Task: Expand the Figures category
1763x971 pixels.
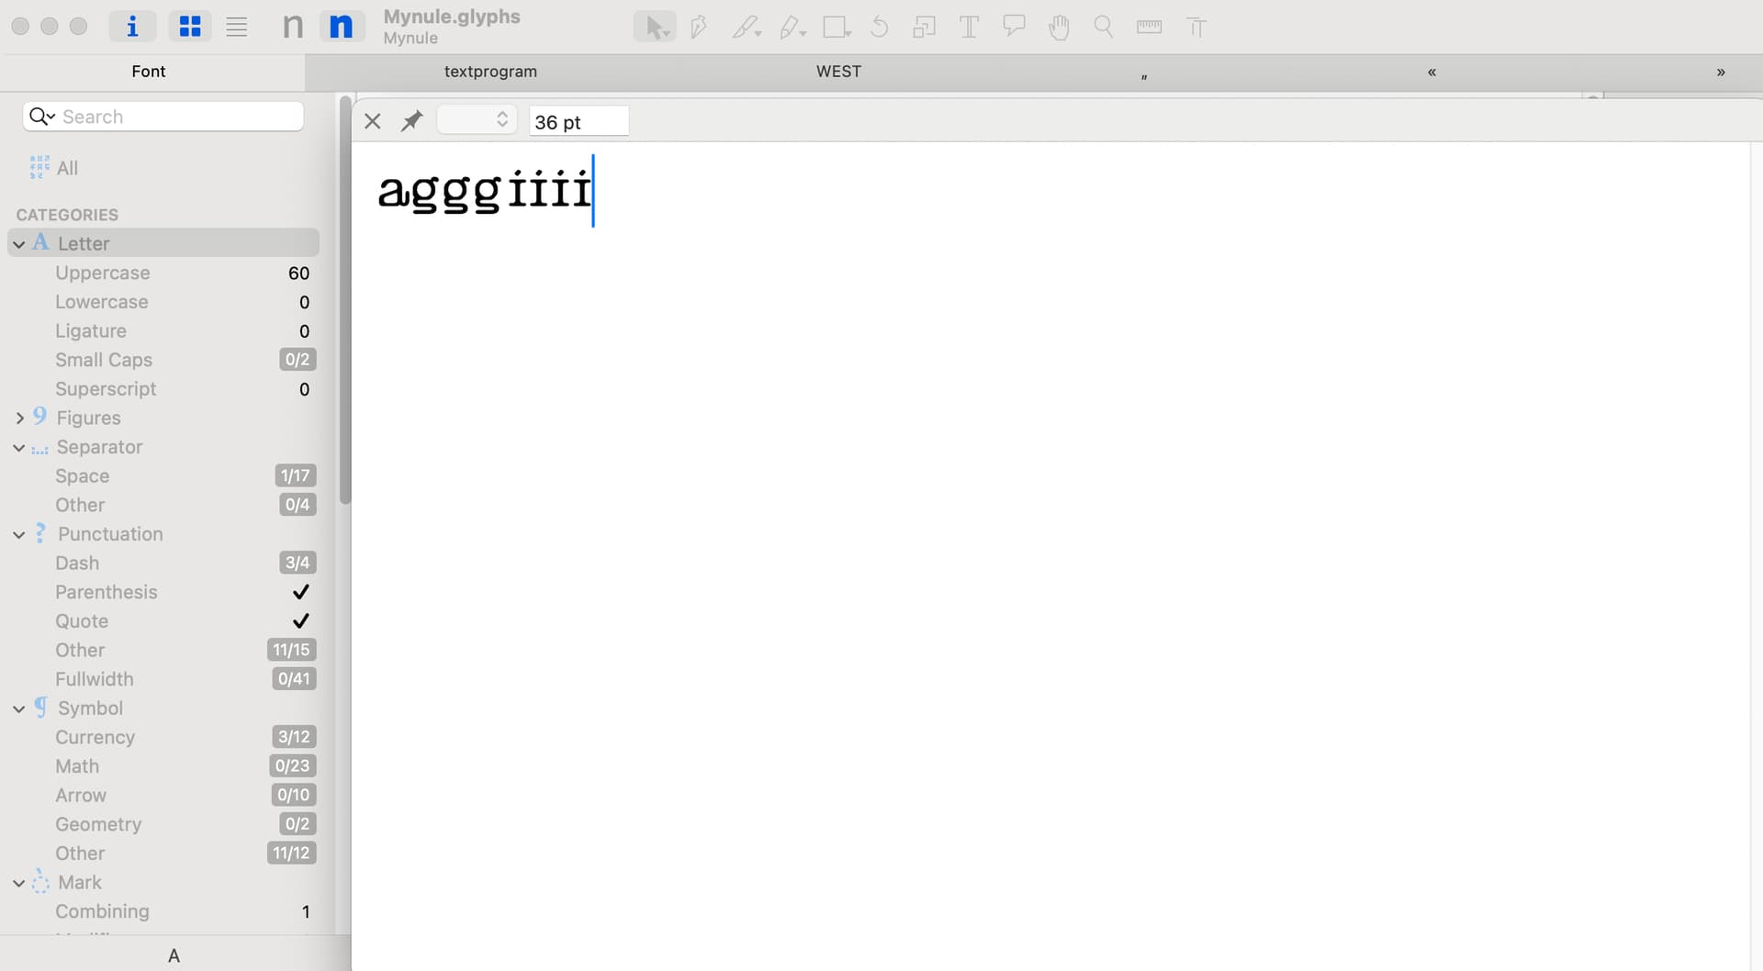Action: [19, 419]
